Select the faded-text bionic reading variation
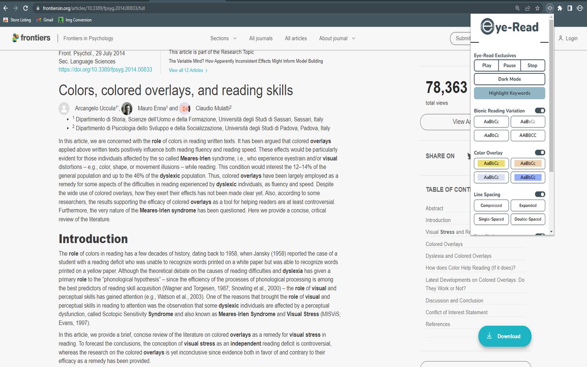 pyautogui.click(x=528, y=122)
